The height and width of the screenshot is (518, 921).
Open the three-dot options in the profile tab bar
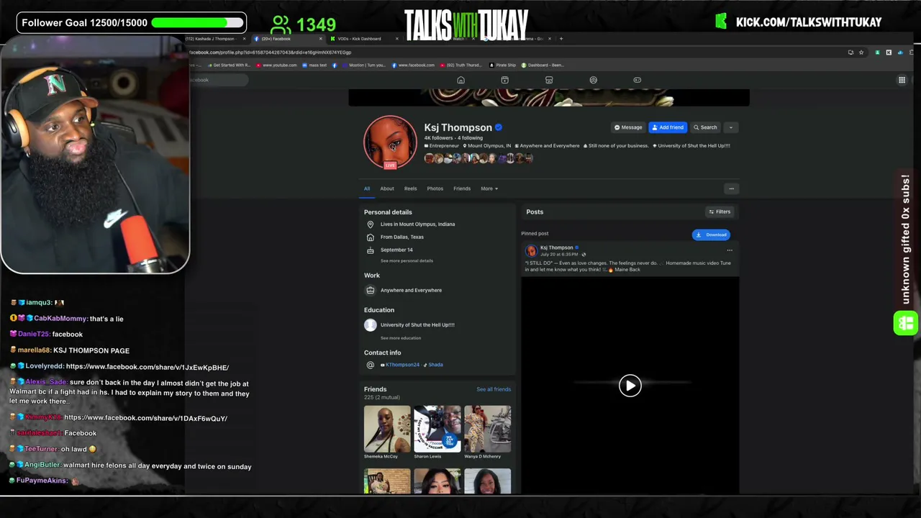coord(731,188)
